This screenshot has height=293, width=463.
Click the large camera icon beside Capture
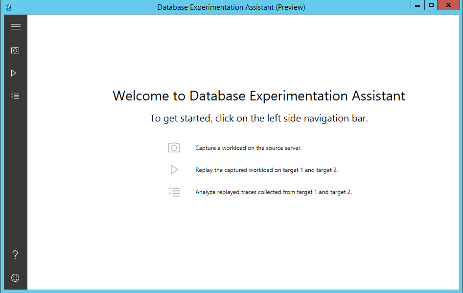174,147
